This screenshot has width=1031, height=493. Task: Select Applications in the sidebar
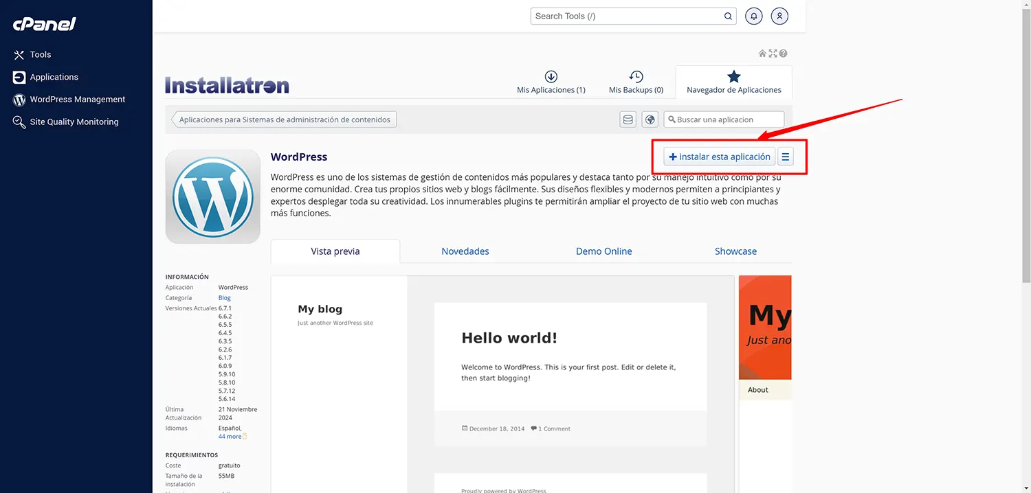54,77
